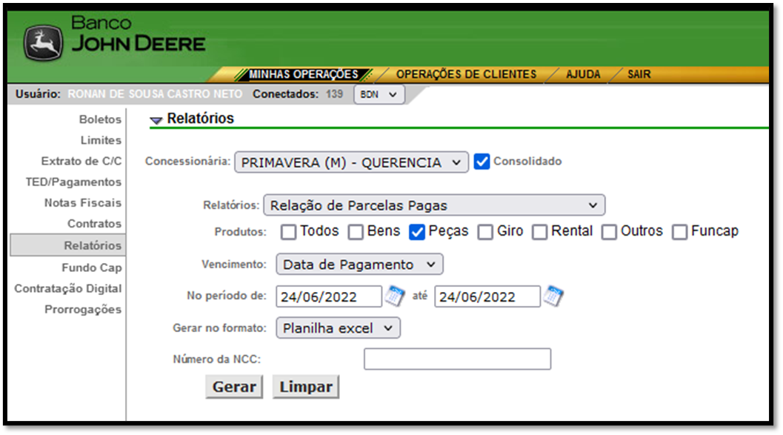
Task: Click the user name Ronan de Sousa
Action: pyautogui.click(x=155, y=94)
